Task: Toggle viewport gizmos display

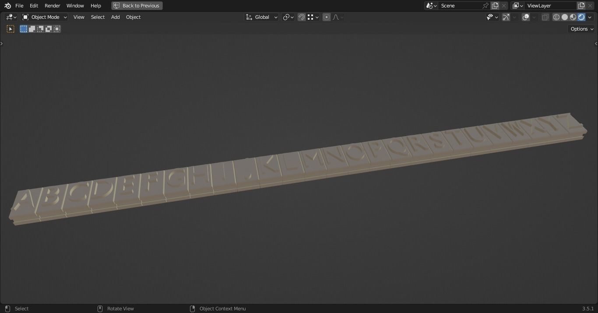Action: point(506,17)
